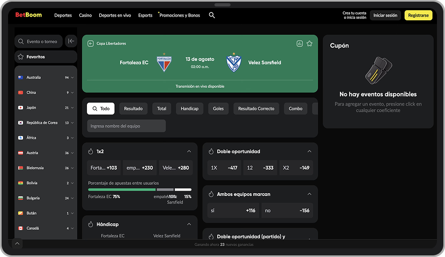Select the Resultado Correcto filter tab
Viewport: 445px width, 257px height.
(256, 109)
